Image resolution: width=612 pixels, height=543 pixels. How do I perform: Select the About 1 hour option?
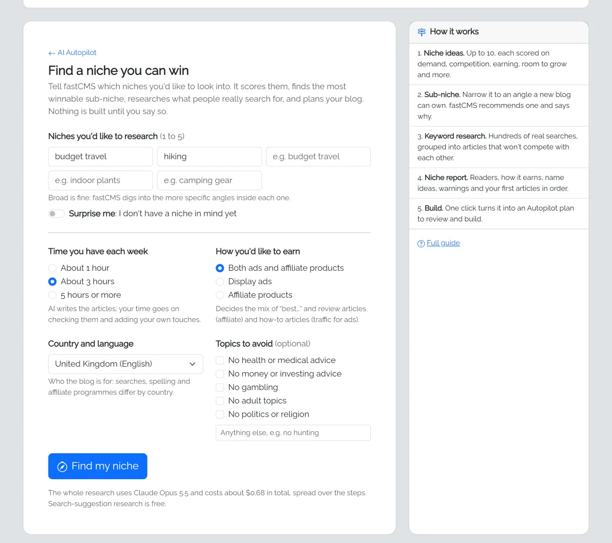53,268
